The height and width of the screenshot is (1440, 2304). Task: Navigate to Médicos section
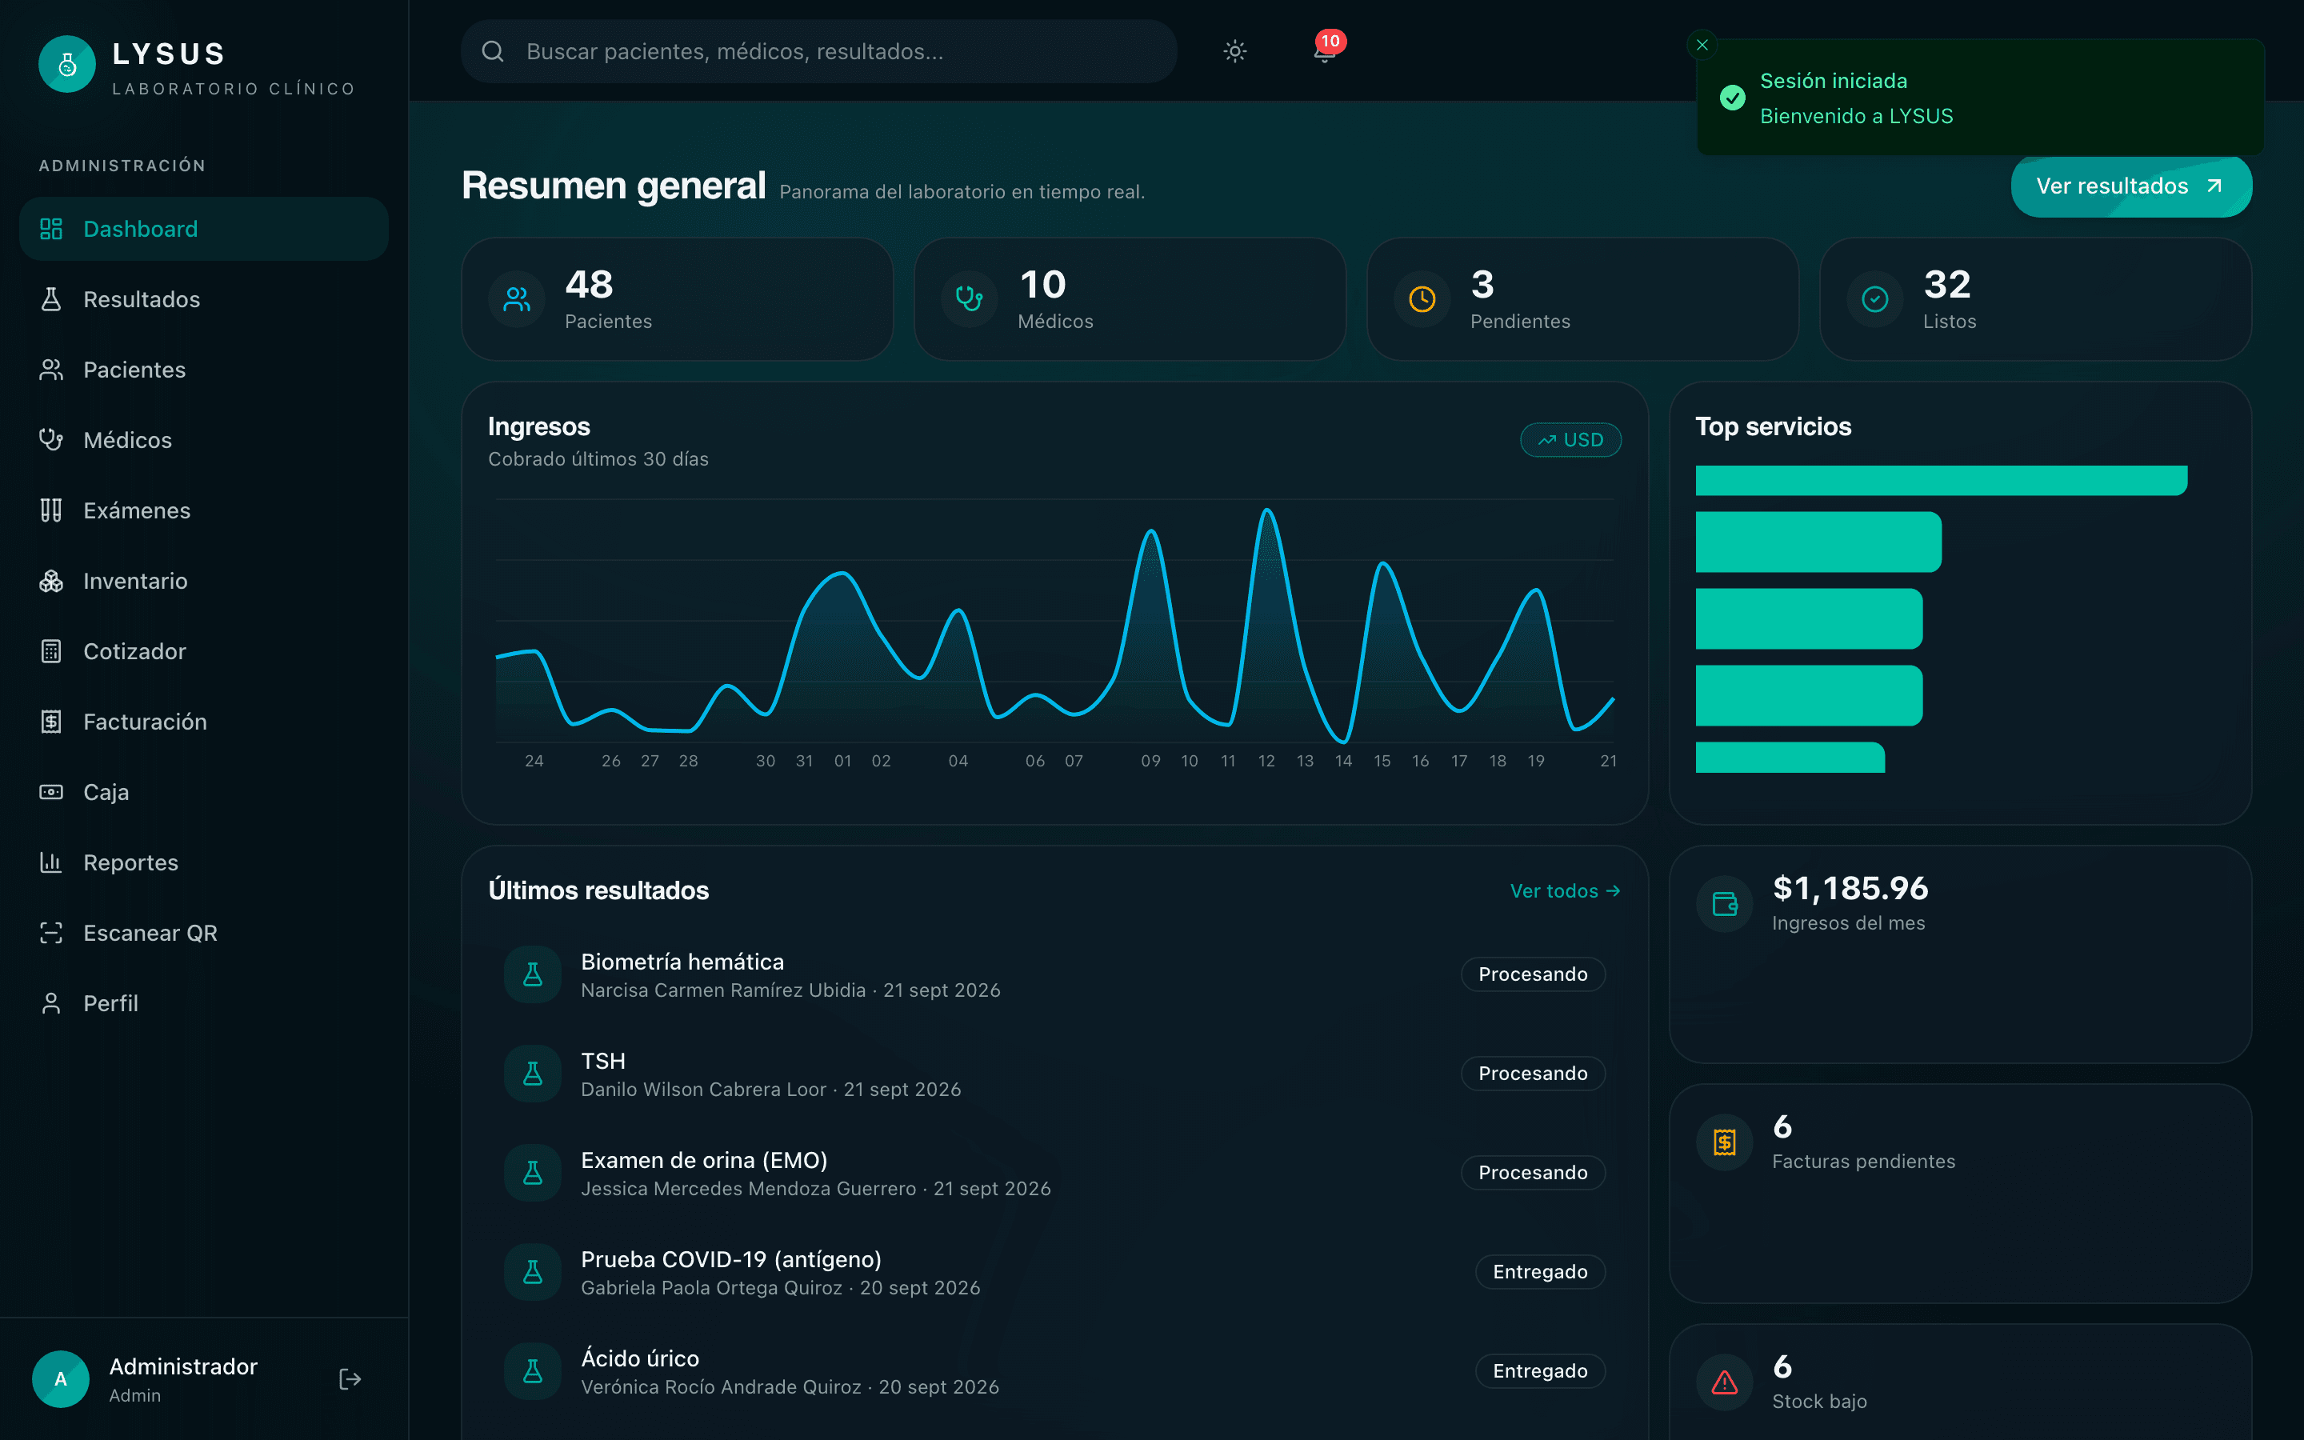(x=204, y=440)
